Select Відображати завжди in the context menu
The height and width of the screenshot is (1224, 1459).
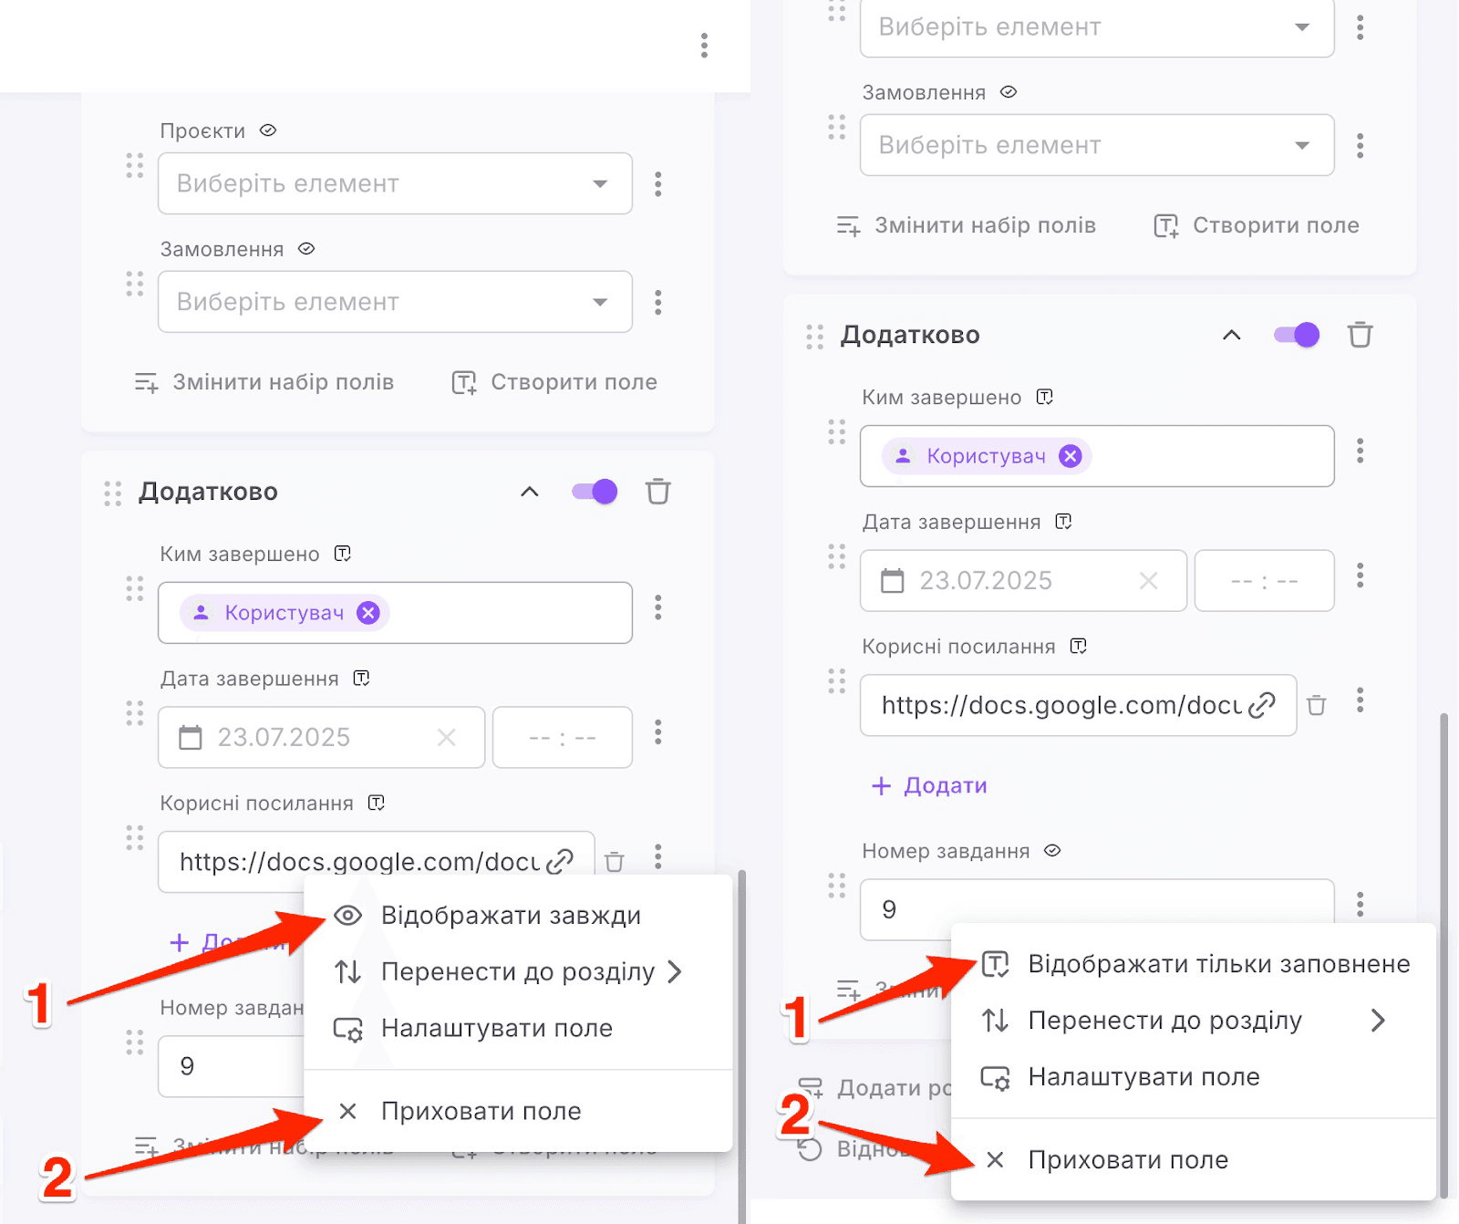point(511,915)
